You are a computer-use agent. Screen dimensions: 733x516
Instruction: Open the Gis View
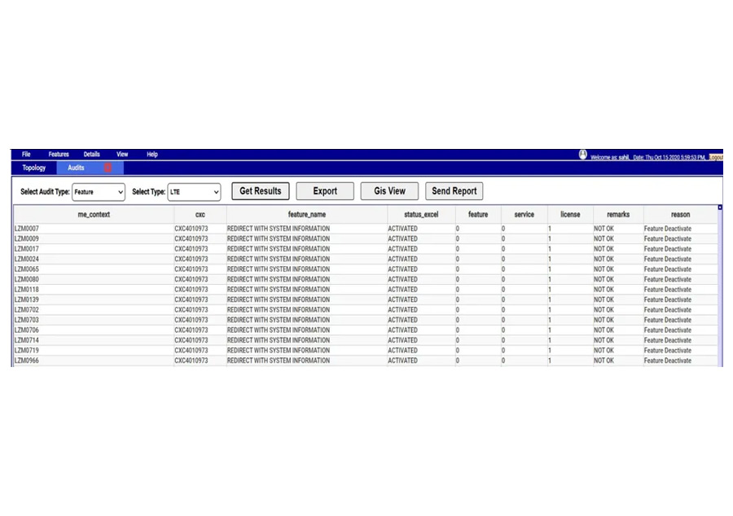[389, 191]
